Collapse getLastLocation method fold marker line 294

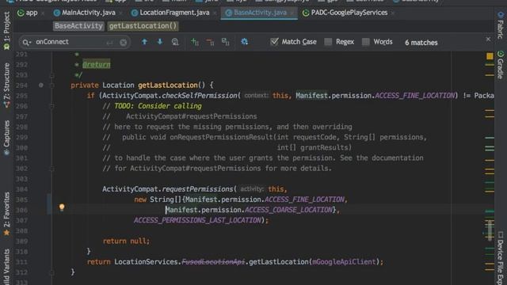tap(51, 85)
